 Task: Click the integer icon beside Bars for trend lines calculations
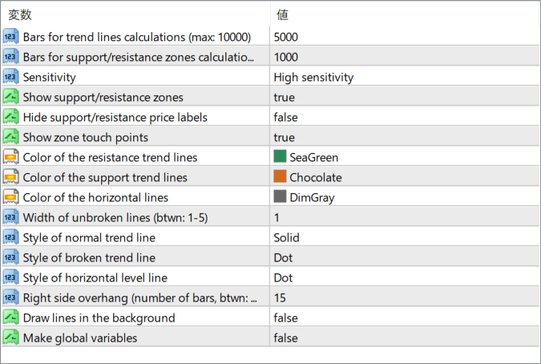11,37
